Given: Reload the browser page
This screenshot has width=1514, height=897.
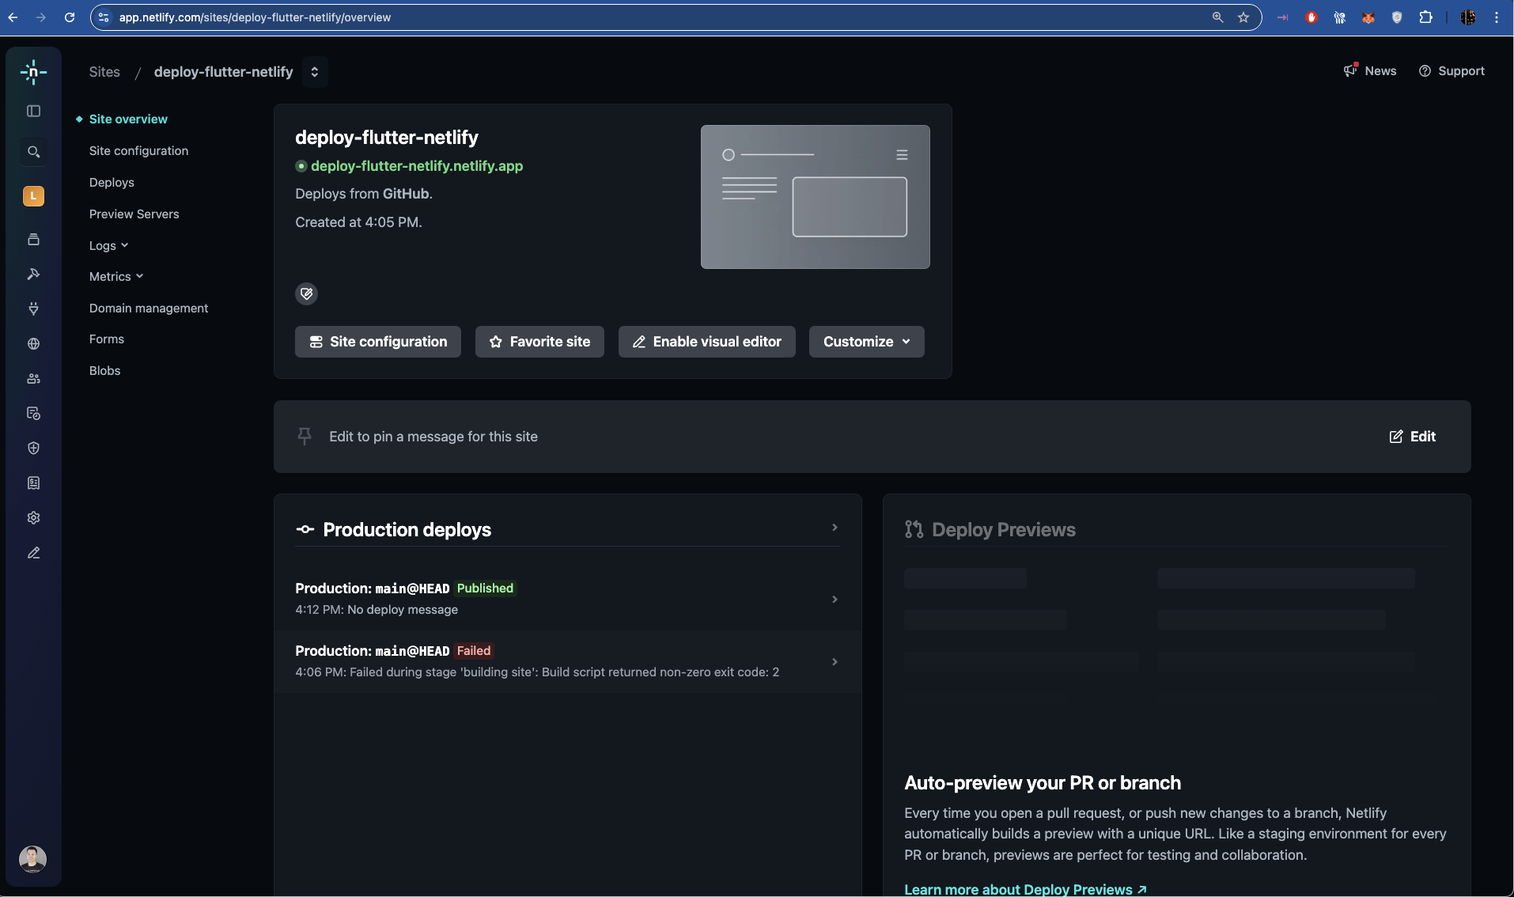Looking at the screenshot, I should [70, 17].
